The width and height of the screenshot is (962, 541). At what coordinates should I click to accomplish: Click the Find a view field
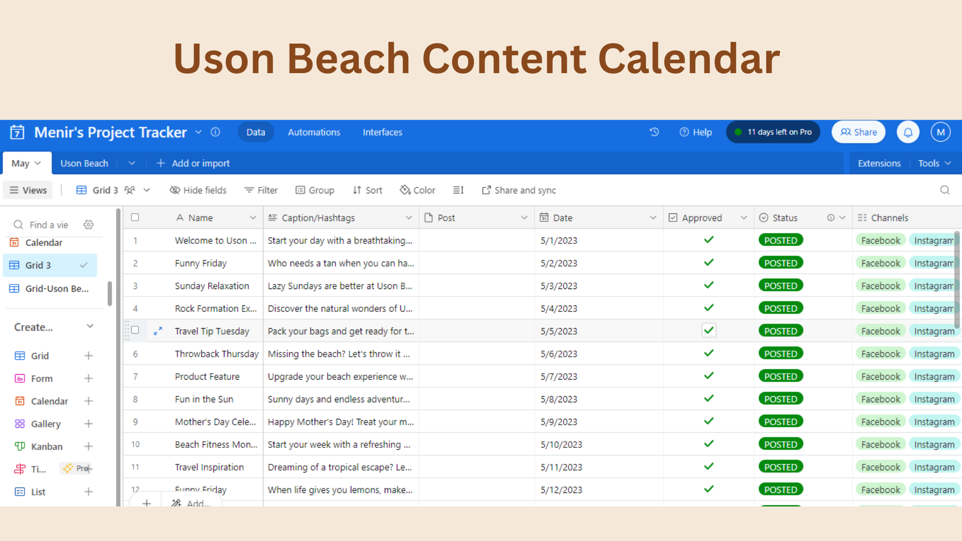(x=49, y=225)
